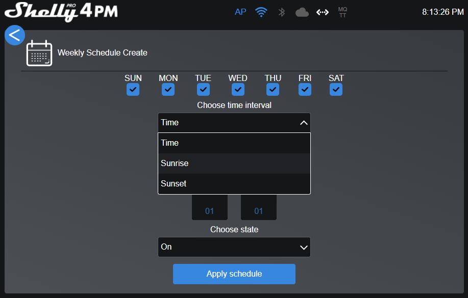Click the AP access point status icon

tap(240, 12)
